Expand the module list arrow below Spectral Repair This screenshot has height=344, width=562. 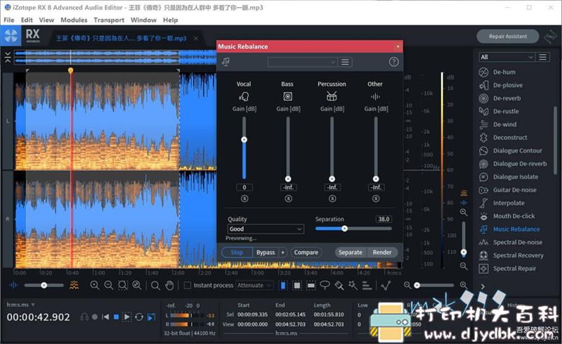(x=483, y=286)
